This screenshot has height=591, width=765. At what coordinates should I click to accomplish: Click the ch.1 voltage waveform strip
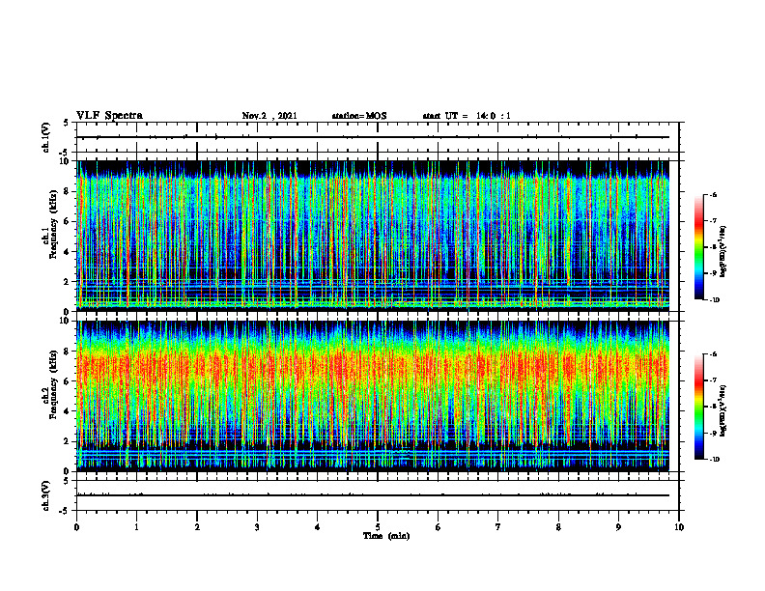[x=378, y=137]
